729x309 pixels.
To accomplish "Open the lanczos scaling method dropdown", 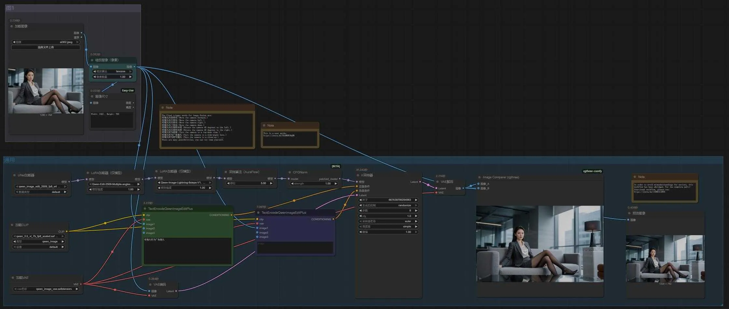I will [113, 71].
